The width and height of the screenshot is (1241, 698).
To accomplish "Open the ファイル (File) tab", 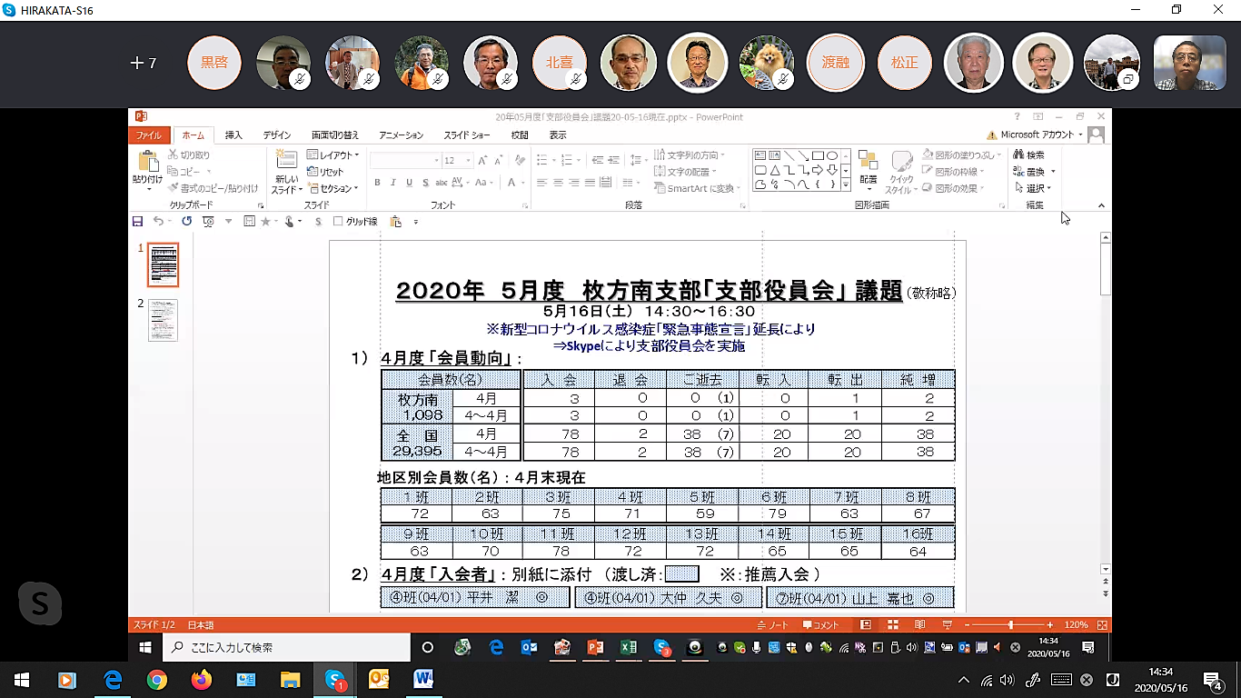I will (x=148, y=135).
